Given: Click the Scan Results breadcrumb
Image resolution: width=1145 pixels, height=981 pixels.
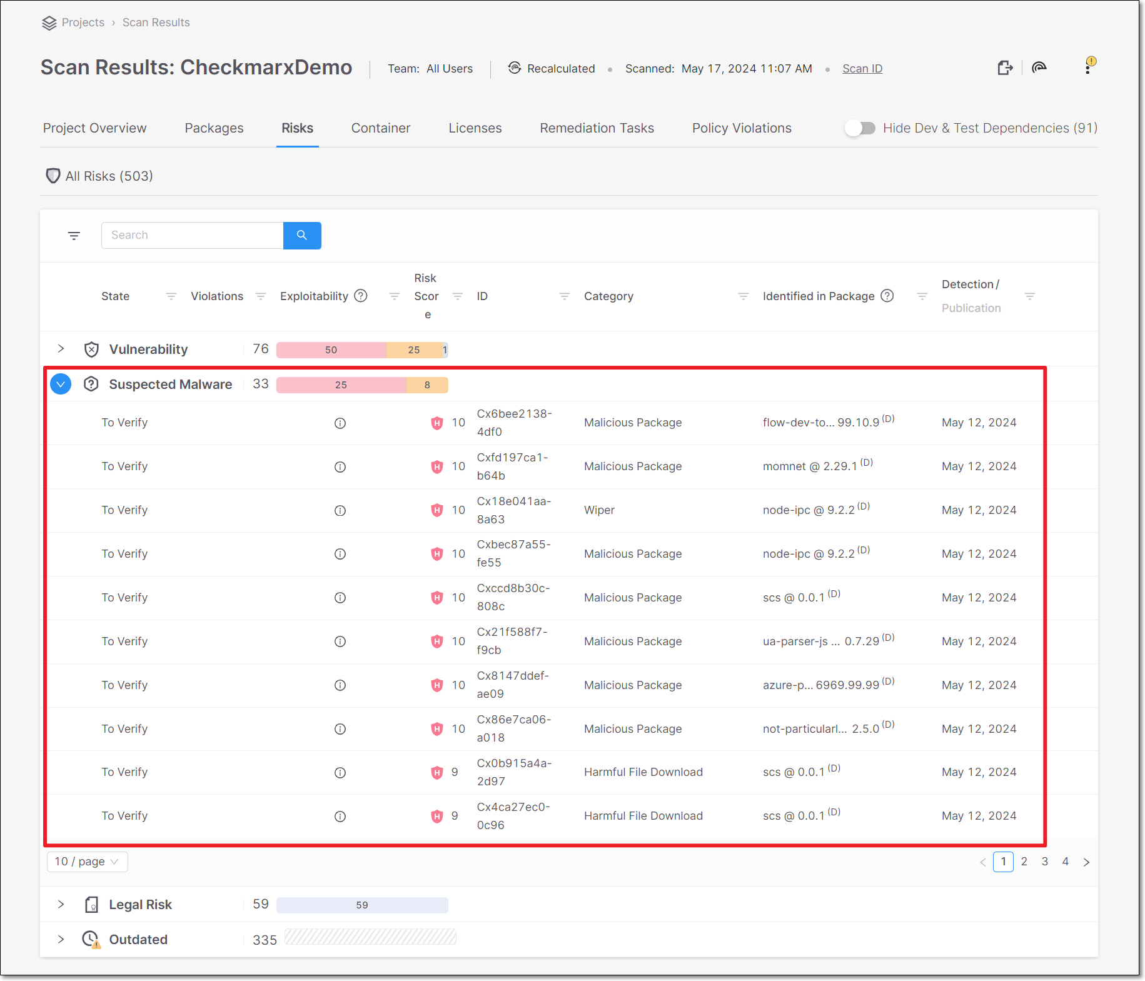Looking at the screenshot, I should [156, 23].
